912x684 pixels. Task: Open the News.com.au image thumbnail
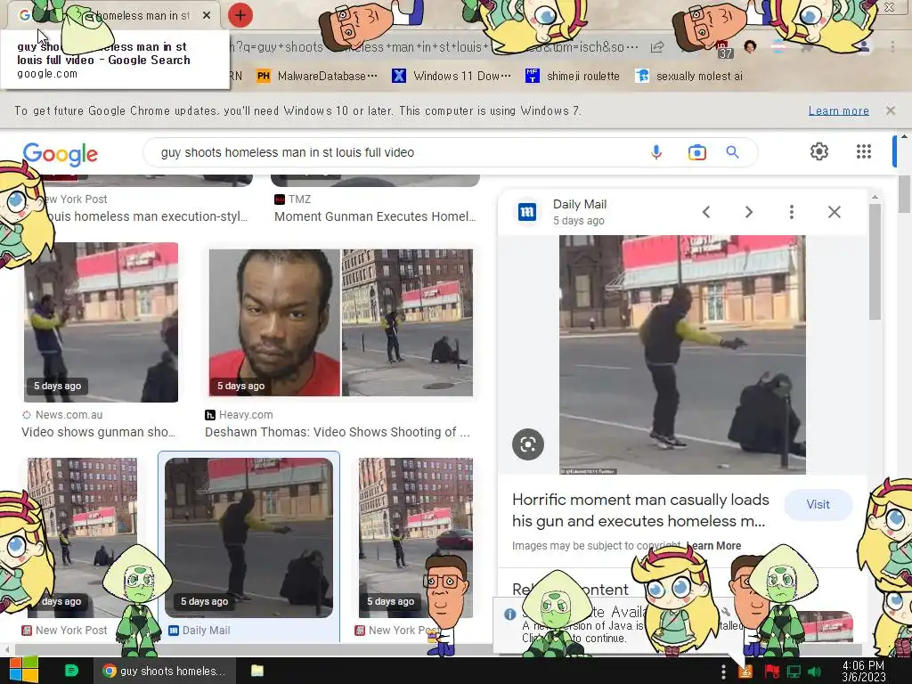point(101,322)
